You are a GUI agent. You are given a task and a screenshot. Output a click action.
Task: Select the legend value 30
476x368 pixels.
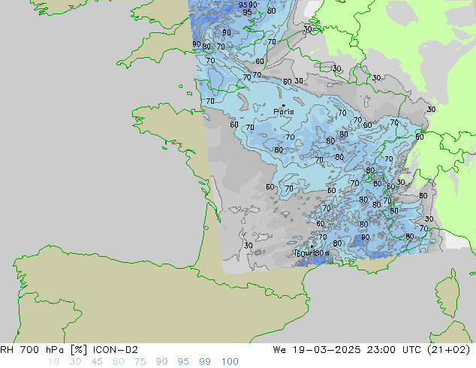tap(75, 362)
